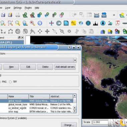Image resolution: width=127 pixels, height=127 pixels.
Task: Select the Measure Area cloud tool
Action: (x=104, y=15)
